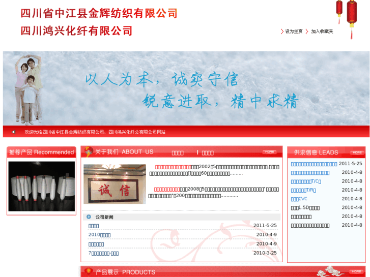
Task: Click the blue arrow icon beside 公司新闻
Action: click(x=89, y=217)
